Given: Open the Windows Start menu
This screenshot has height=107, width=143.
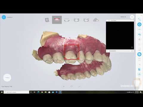Looking at the screenshot, I should pos(2,92).
